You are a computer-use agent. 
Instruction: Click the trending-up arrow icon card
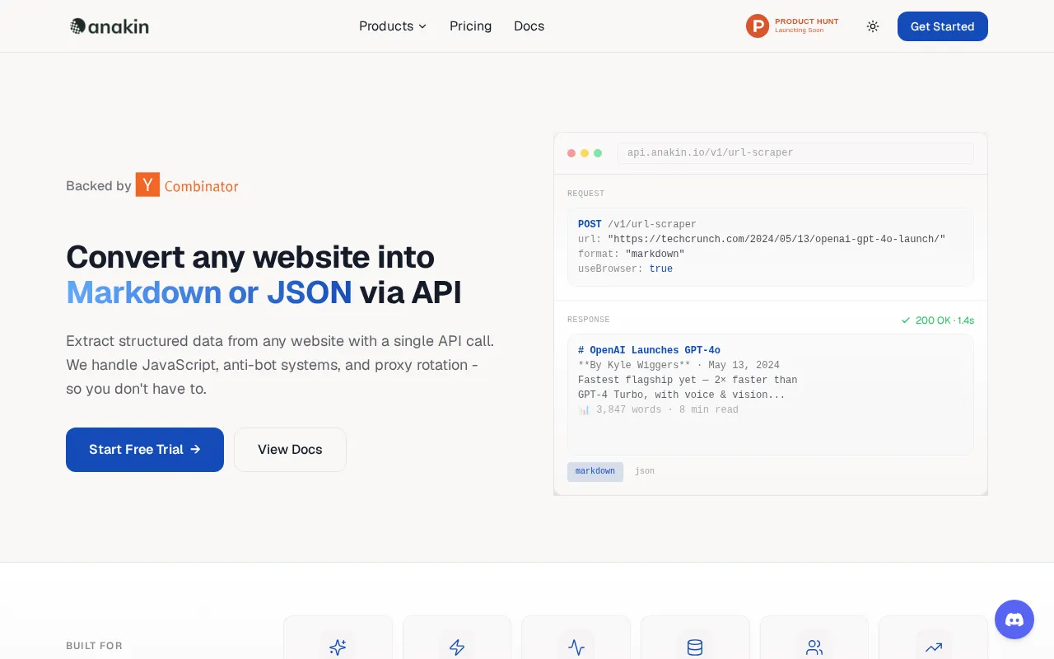click(933, 638)
